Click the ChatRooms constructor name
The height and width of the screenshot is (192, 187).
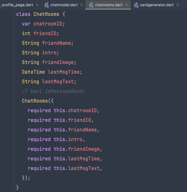click(x=35, y=101)
